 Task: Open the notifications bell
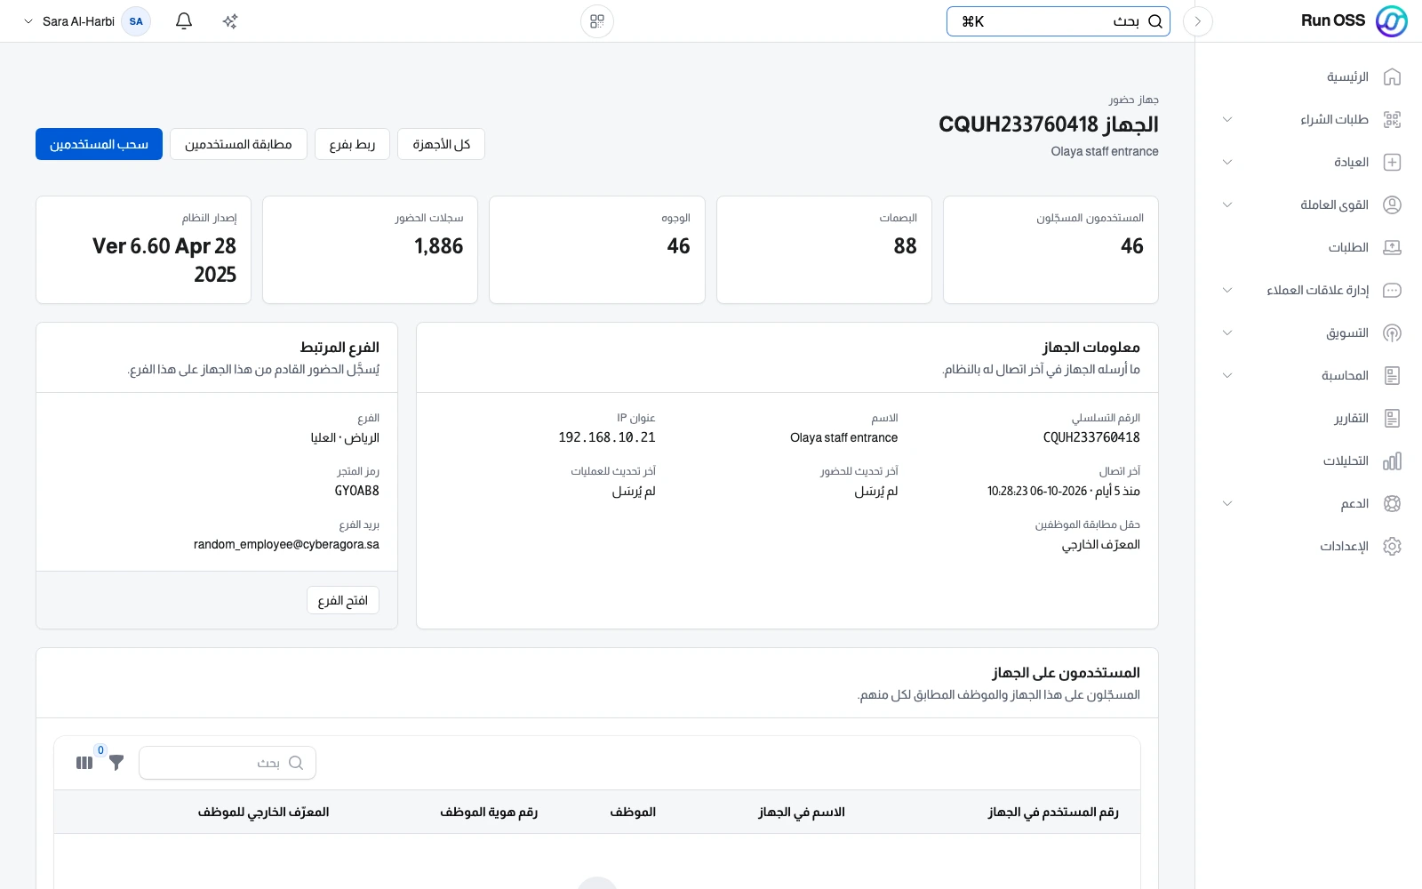184,21
